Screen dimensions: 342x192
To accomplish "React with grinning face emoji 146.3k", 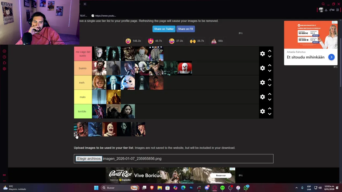I will 133,41.
